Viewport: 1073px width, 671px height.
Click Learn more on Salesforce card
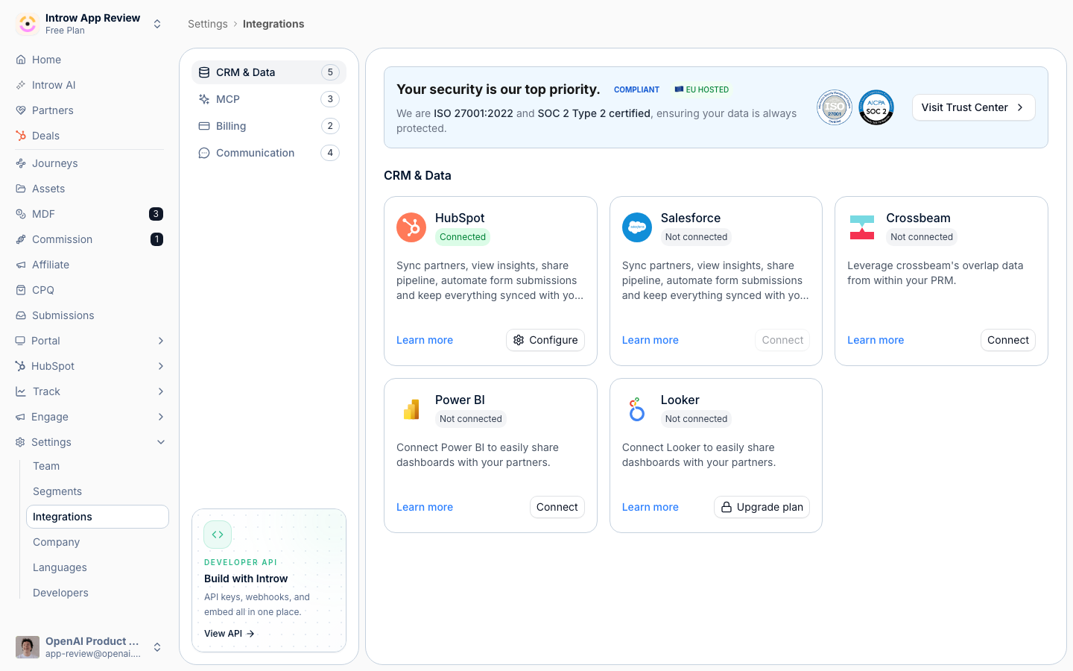click(651, 340)
